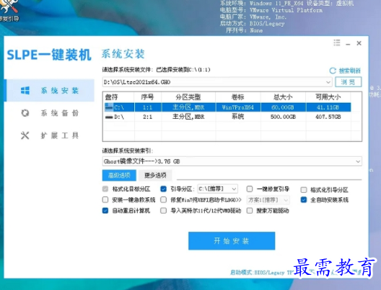Screen dimensions: 381x290
Task: Minimize the SLPE window
Action: pos(348,44)
